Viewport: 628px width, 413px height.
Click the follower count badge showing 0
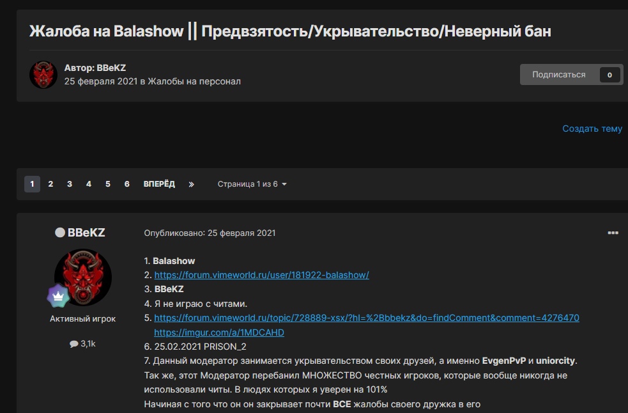pyautogui.click(x=609, y=75)
